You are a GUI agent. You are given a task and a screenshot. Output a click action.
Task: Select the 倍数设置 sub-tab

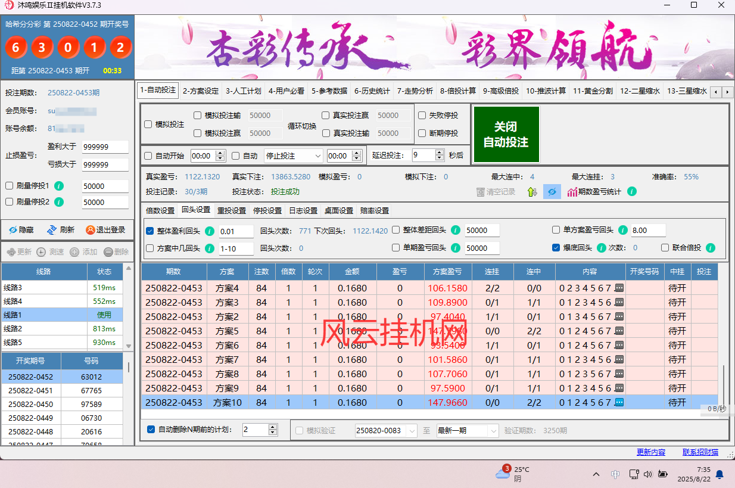click(160, 211)
